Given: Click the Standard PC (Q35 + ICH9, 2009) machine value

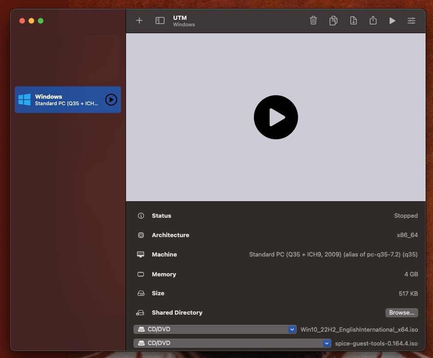Looking at the screenshot, I should (333, 255).
